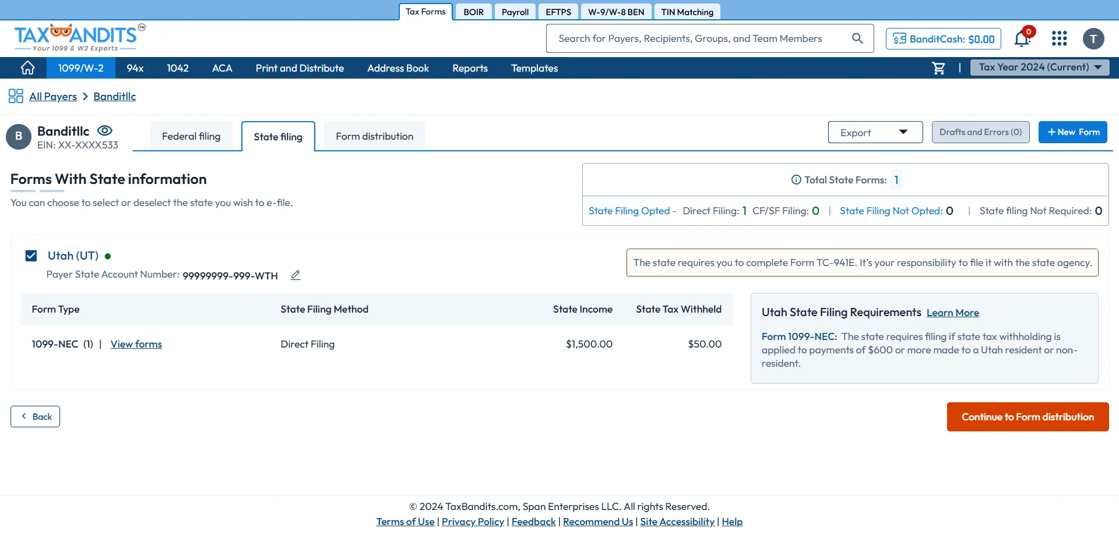Open Recommend Us footer link
The width and height of the screenshot is (1119, 535).
[598, 522]
